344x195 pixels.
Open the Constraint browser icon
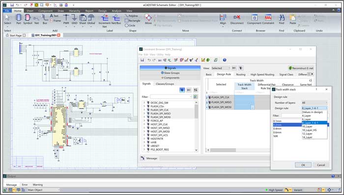(x=268, y=19)
